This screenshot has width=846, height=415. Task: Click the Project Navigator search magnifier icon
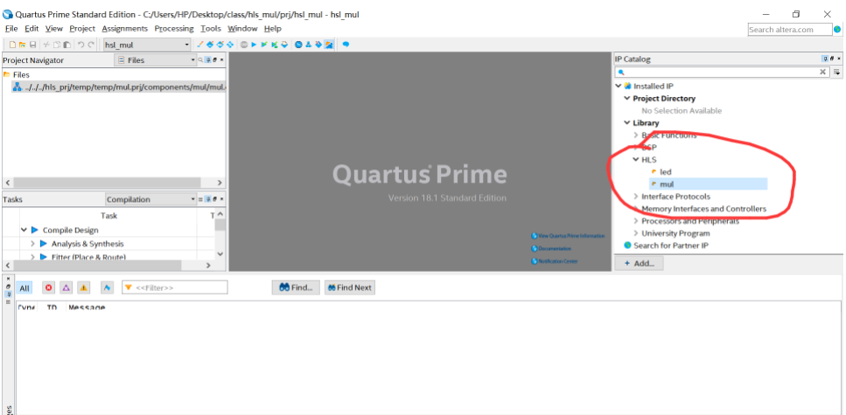point(200,60)
